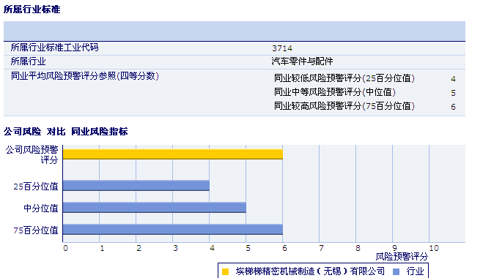Select the 75百分位值 blue bar

173,230
